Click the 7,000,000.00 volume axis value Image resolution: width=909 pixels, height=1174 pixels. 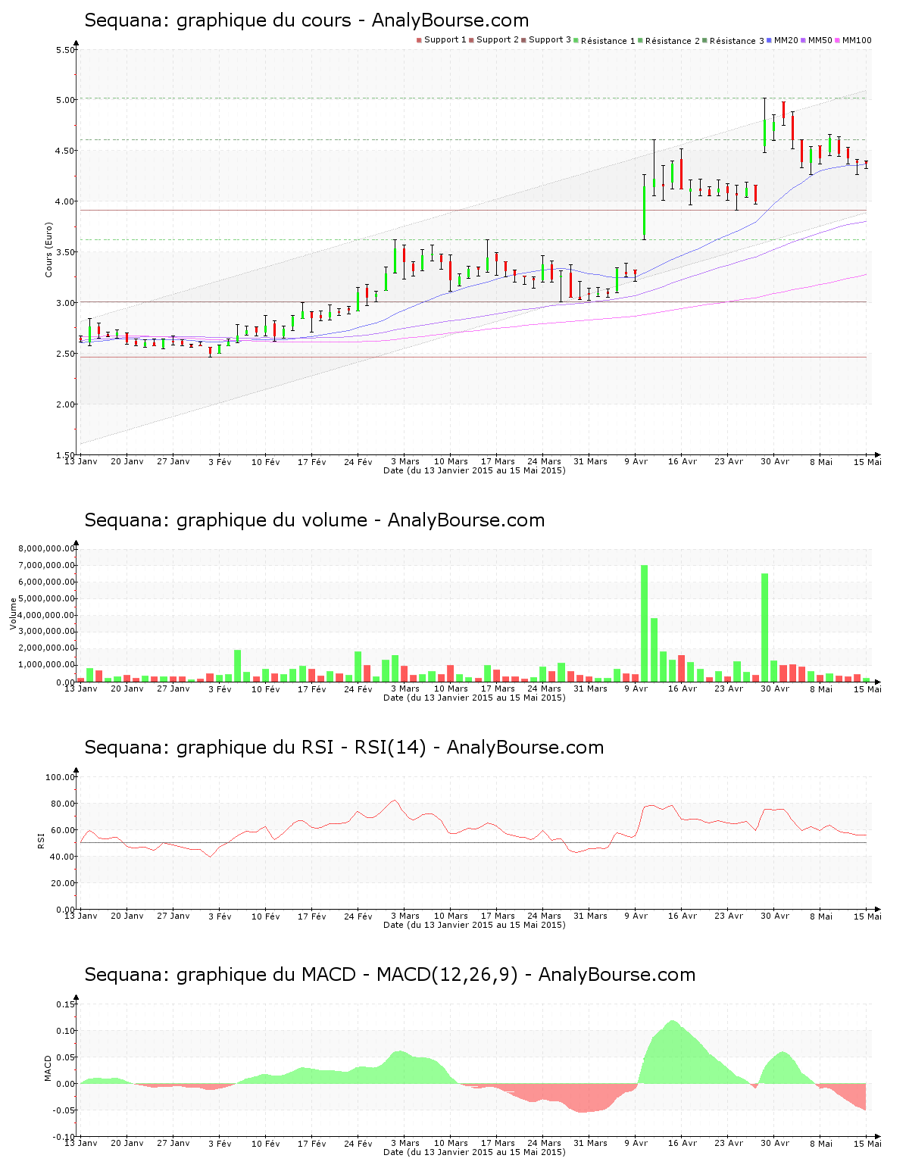46,566
